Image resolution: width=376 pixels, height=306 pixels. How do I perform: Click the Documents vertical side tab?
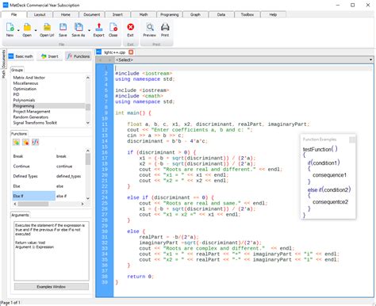[x=3, y=59]
